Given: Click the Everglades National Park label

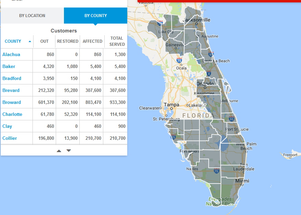Looking at the screenshot, I should point(220,201).
